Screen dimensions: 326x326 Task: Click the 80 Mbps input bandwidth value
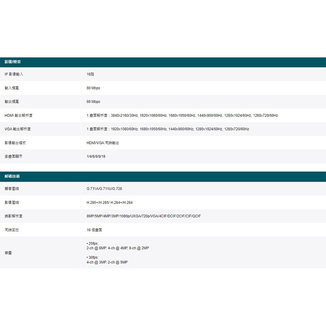point(93,88)
